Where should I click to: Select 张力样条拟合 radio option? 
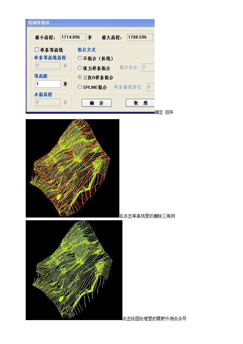coord(80,68)
